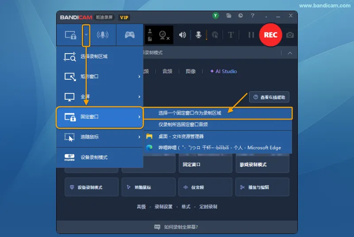This screenshot has height=237, width=354.
Task: Open the help question mark icon
Action: 252,16
